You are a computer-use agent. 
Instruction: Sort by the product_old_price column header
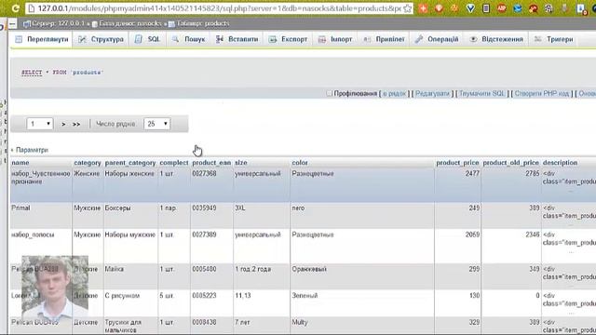click(x=511, y=163)
